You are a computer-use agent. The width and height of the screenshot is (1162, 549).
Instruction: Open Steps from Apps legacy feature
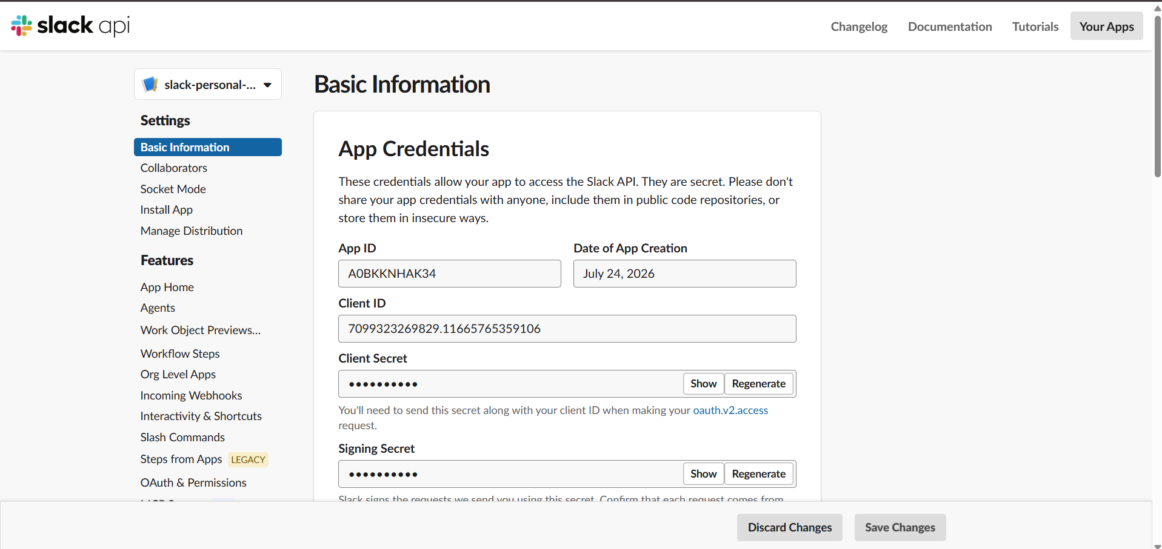coord(181,459)
